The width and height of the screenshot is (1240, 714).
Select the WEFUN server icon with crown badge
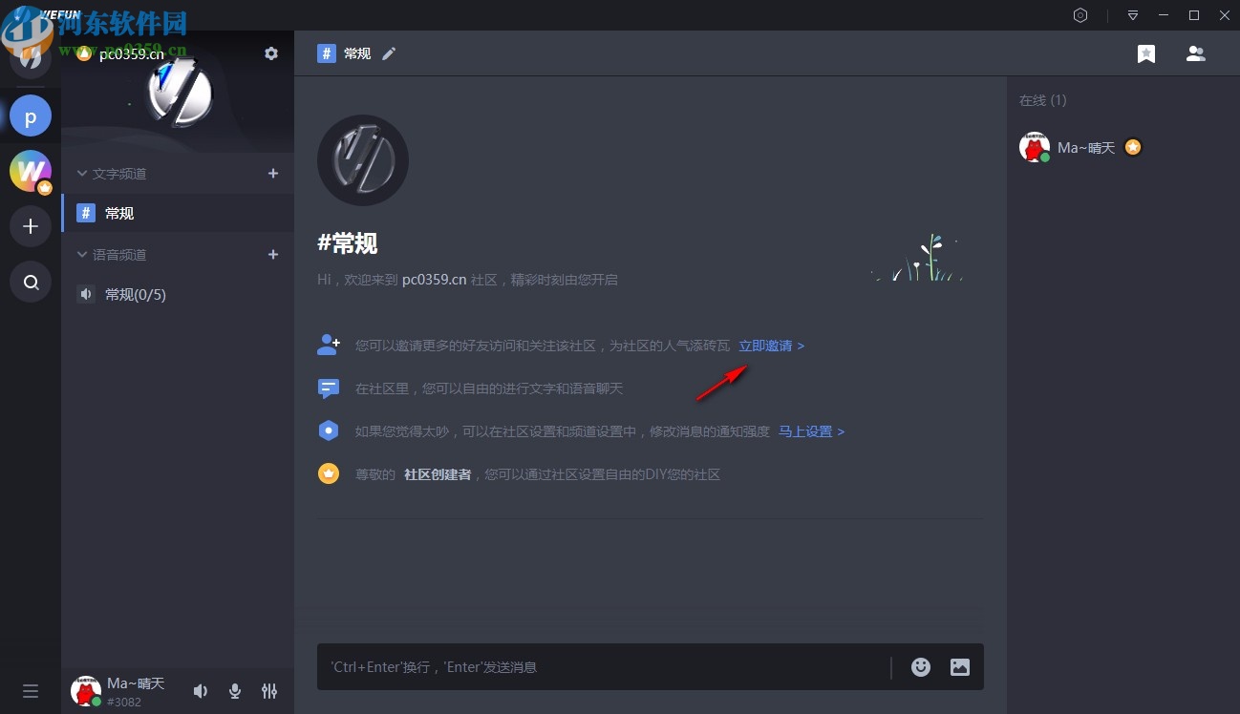tap(31, 171)
